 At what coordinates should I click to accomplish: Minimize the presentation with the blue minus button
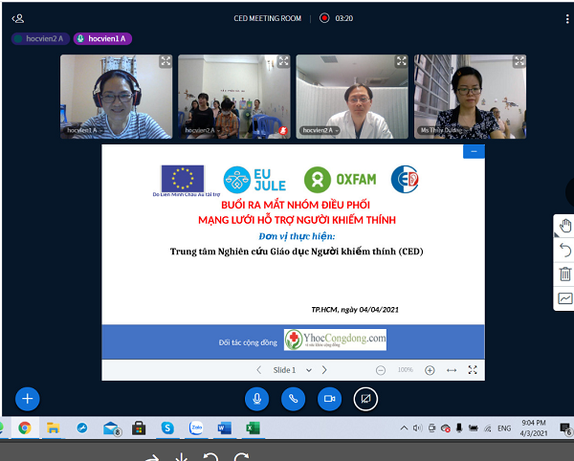474,151
